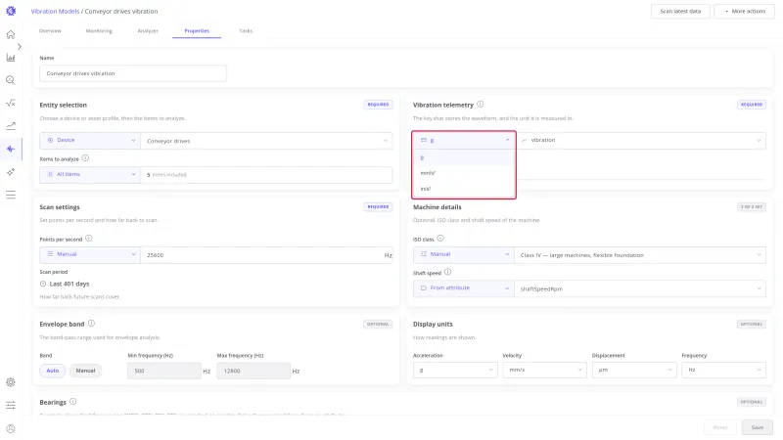Viewport: 783px width, 440px height.
Task: Open the From attribute shaft speed dropdown
Action: (x=463, y=288)
